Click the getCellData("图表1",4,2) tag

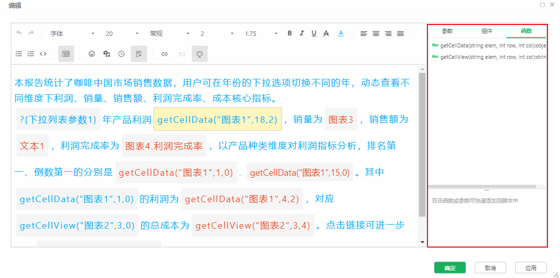point(242,199)
